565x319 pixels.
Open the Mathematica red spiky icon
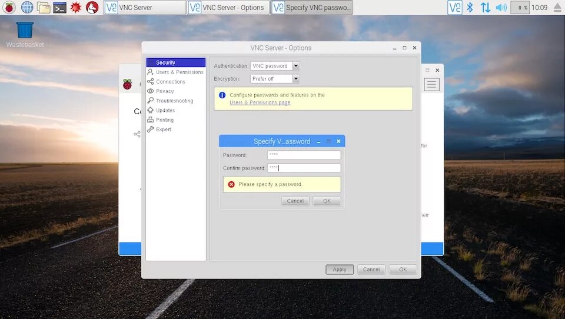point(76,7)
